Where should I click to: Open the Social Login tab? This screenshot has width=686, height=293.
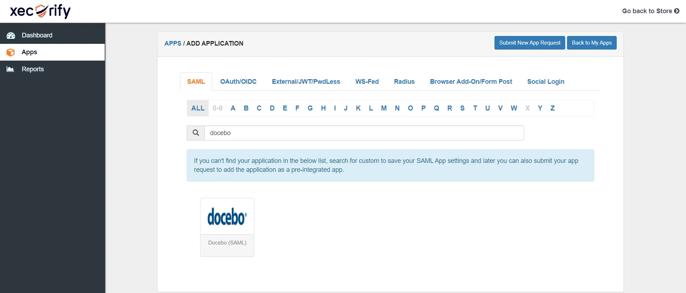pos(546,82)
